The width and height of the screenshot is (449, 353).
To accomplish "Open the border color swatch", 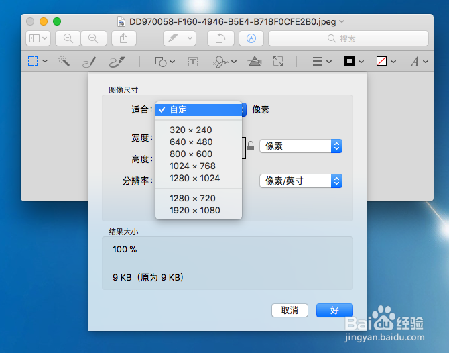I will pos(354,61).
